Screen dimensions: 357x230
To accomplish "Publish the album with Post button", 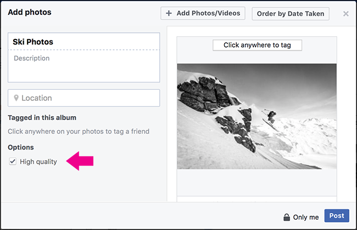I will tap(336, 216).
